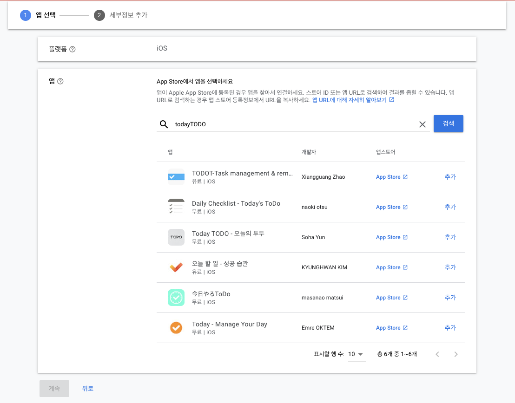Click the help icon next to 앱 label
515x403 pixels.
point(60,81)
